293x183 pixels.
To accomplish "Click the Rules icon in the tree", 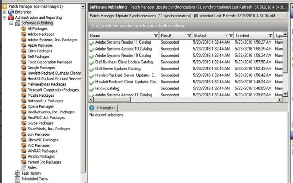I will click(24, 168).
